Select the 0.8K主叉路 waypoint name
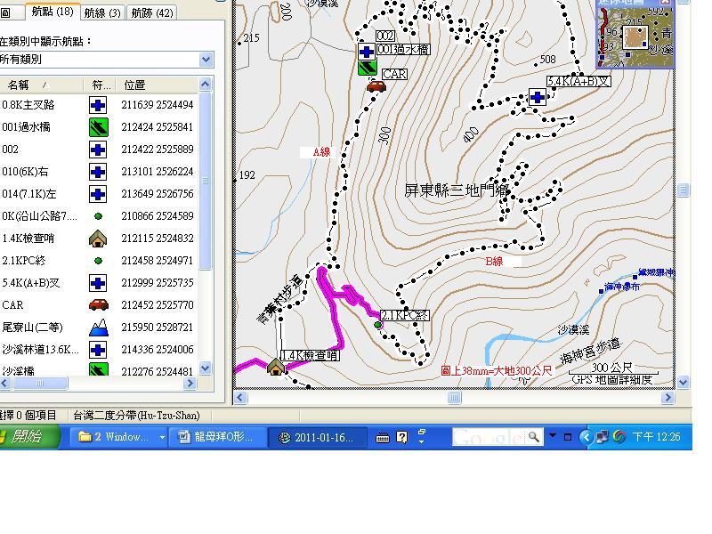 click(28, 105)
